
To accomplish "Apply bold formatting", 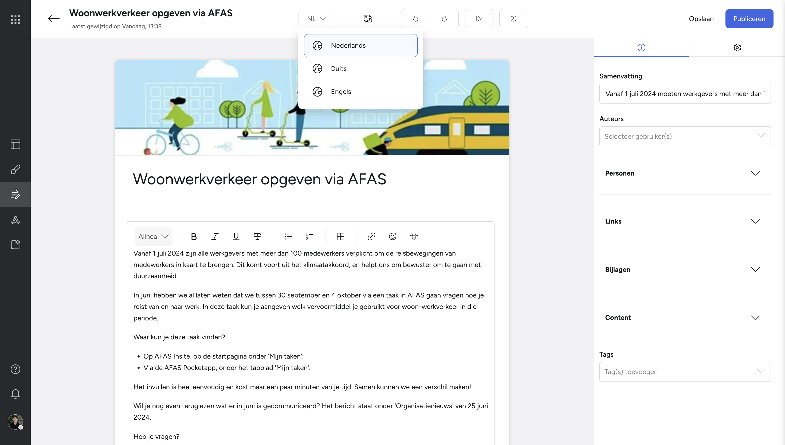I will point(194,236).
